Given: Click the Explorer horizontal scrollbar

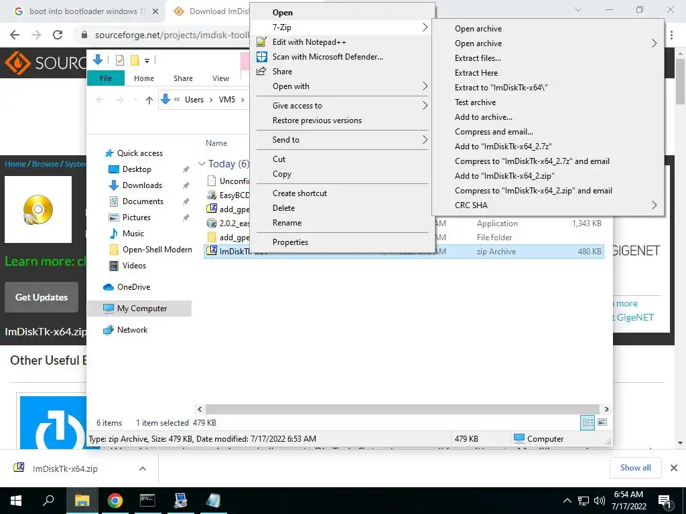Looking at the screenshot, I should tap(403, 409).
